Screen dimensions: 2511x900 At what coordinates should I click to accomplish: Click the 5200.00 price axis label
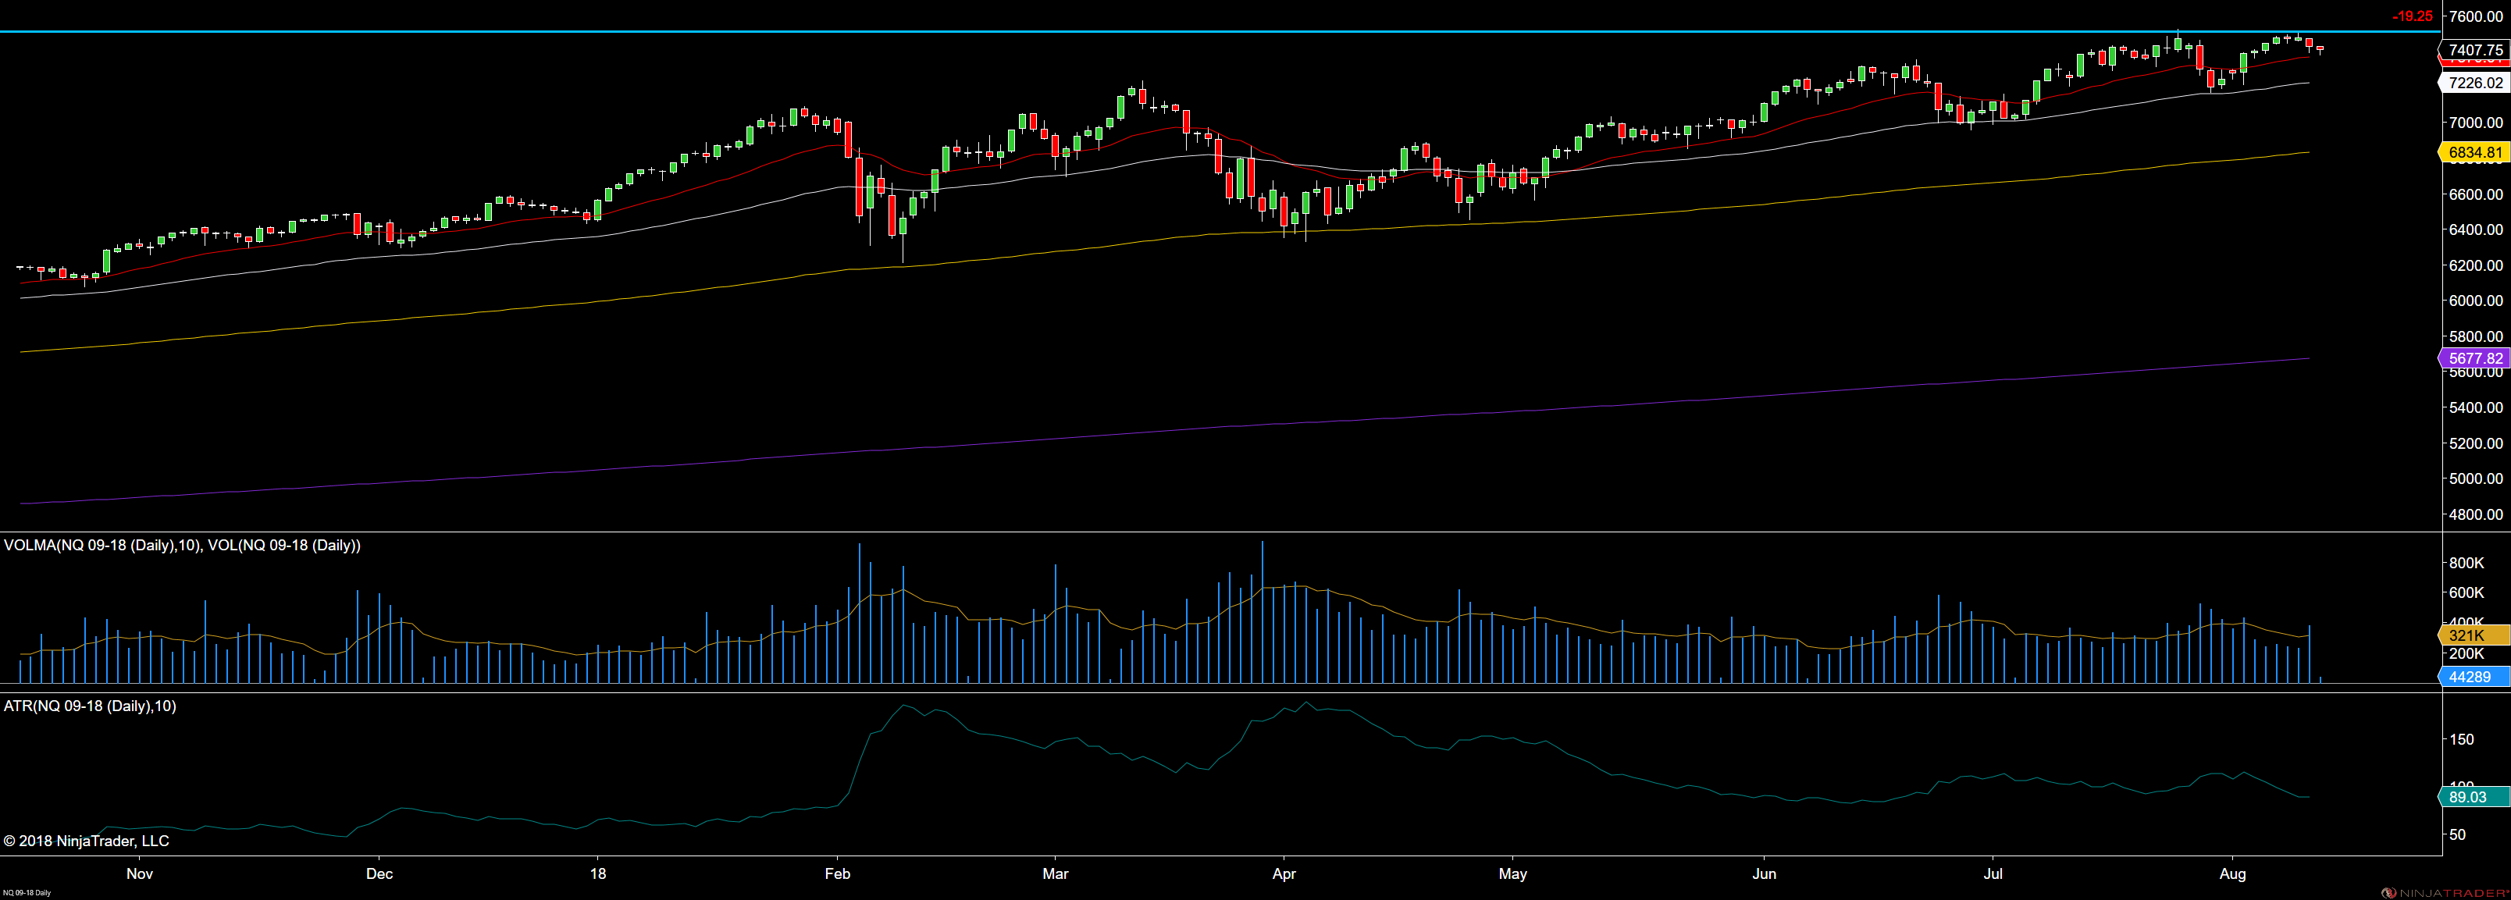[2476, 444]
